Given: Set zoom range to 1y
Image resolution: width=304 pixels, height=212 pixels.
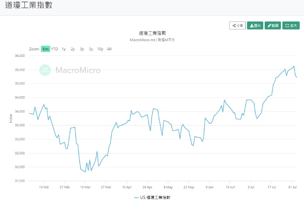Looking at the screenshot, I should tap(64, 49).
